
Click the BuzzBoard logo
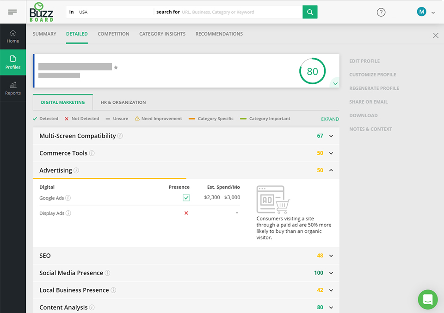(41, 11)
